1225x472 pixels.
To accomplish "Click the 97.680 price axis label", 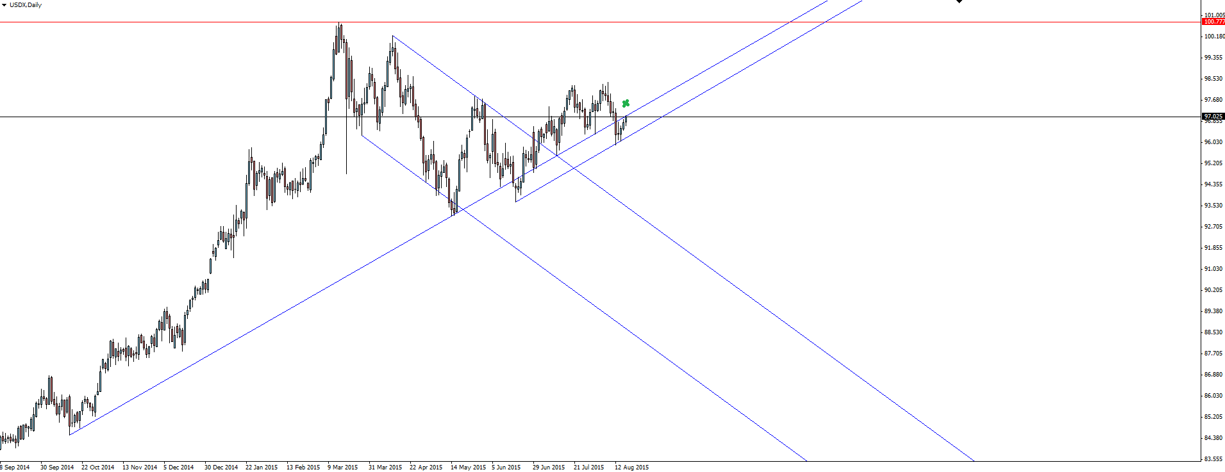I will pos(1214,100).
